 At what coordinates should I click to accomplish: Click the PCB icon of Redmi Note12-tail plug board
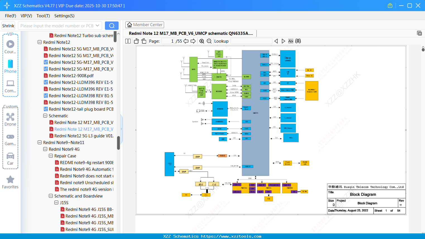[x=46, y=109]
